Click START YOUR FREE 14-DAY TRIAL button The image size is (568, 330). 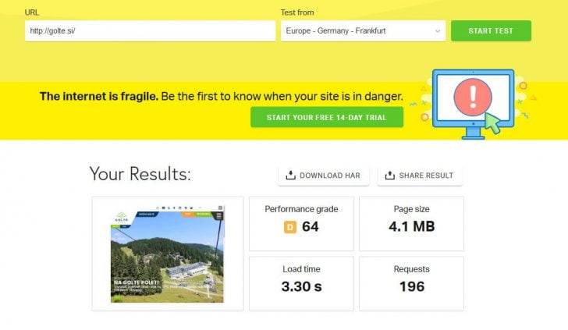[x=327, y=117]
